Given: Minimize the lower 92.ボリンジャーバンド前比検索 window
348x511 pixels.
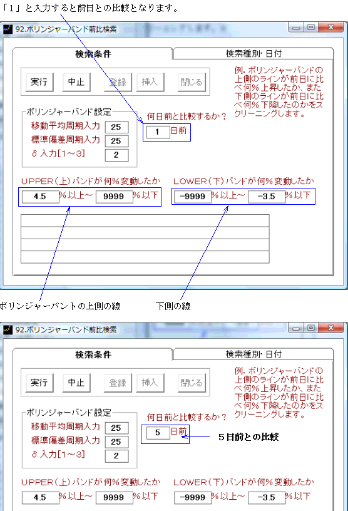Looking at the screenshot, I should tap(296, 329).
